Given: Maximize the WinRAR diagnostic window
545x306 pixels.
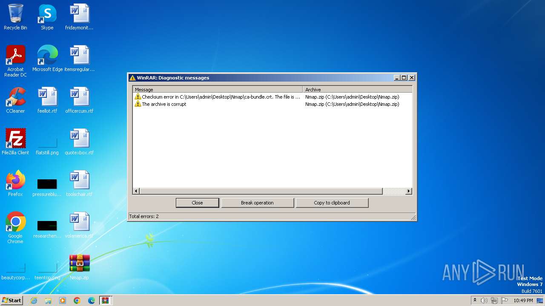Looking at the screenshot, I should (x=404, y=78).
